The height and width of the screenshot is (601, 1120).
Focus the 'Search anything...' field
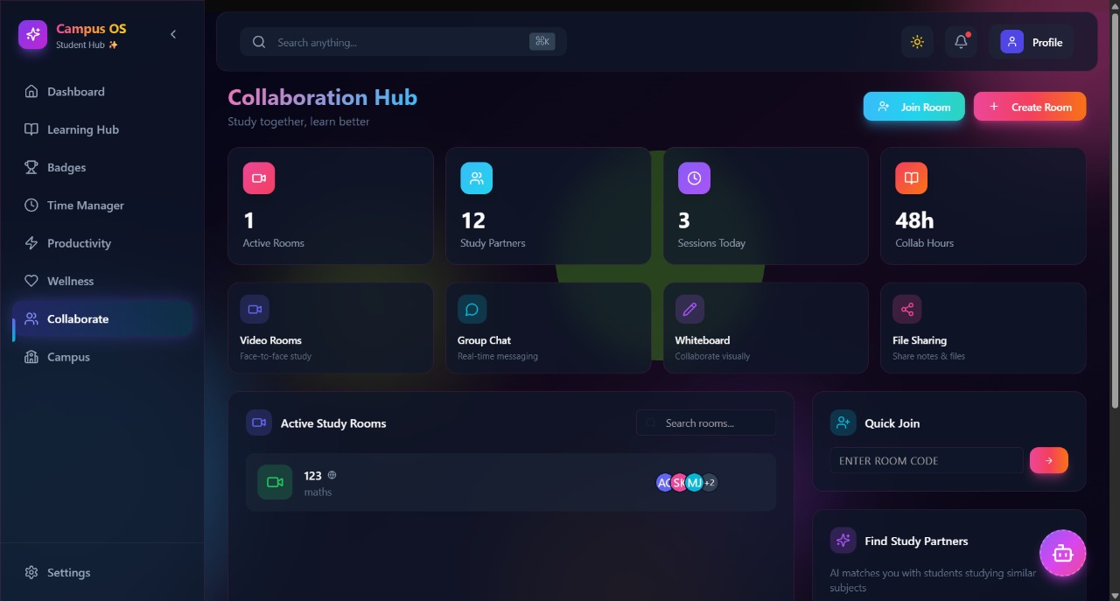(403, 42)
